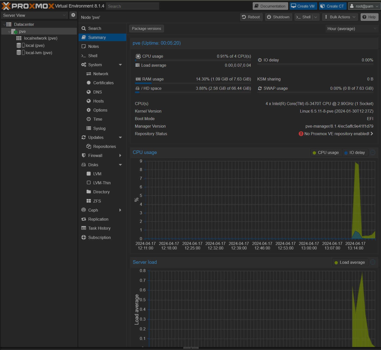Click the Subscription lifebuoy icon
This screenshot has width=381, height=350.
coord(84,237)
